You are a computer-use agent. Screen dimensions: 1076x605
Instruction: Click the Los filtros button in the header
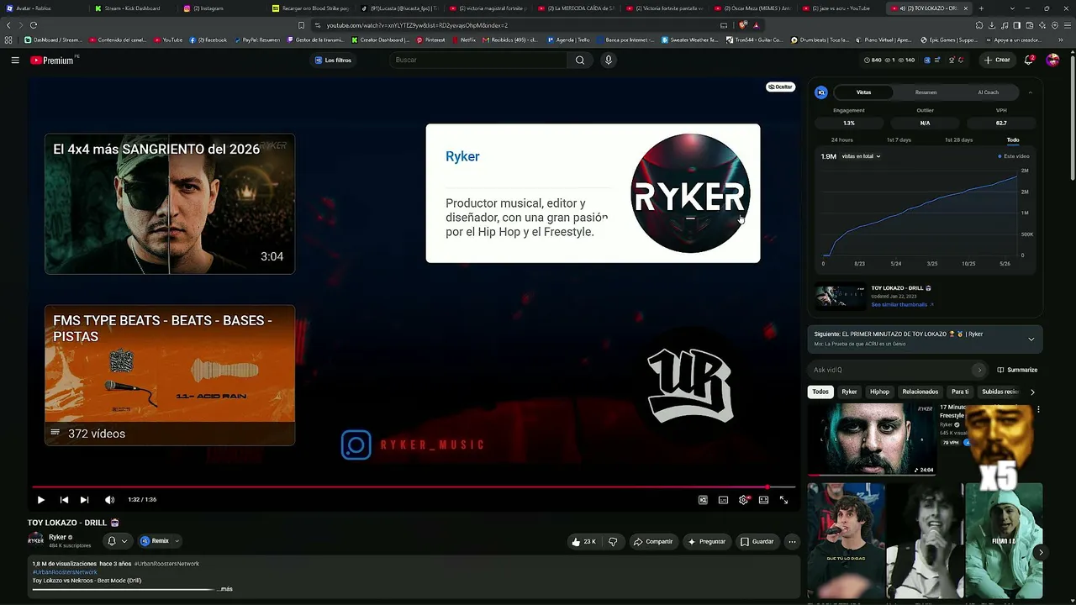(x=333, y=60)
